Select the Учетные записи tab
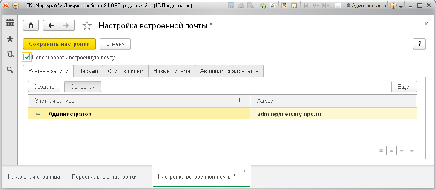This screenshot has height=190, width=436. pyautogui.click(x=49, y=71)
